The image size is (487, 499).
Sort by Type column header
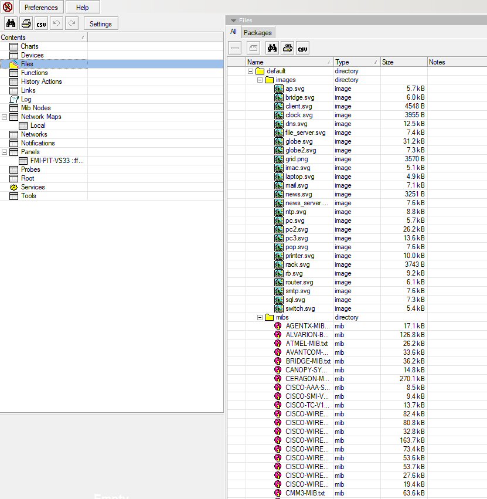click(357, 62)
